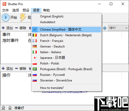Click the lightning bolt Now icon
This screenshot has width=129, height=111.
(x=23, y=17)
